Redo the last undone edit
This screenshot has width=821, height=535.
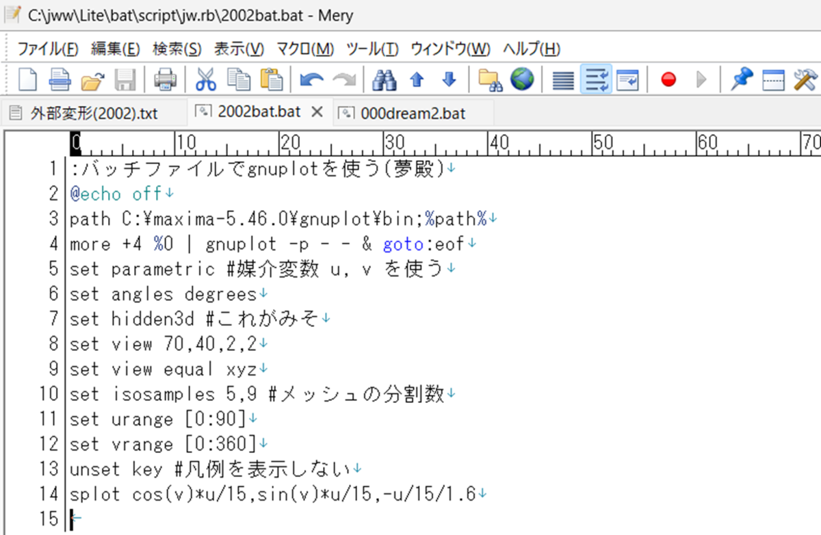[x=343, y=79]
